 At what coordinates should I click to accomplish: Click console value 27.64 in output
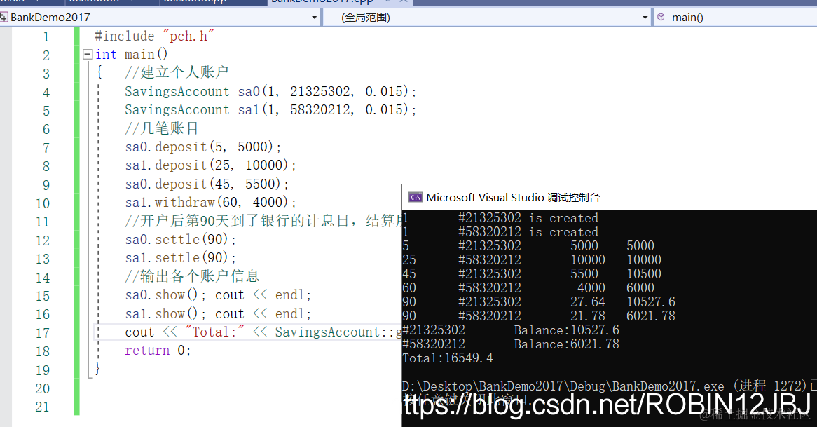click(x=588, y=302)
